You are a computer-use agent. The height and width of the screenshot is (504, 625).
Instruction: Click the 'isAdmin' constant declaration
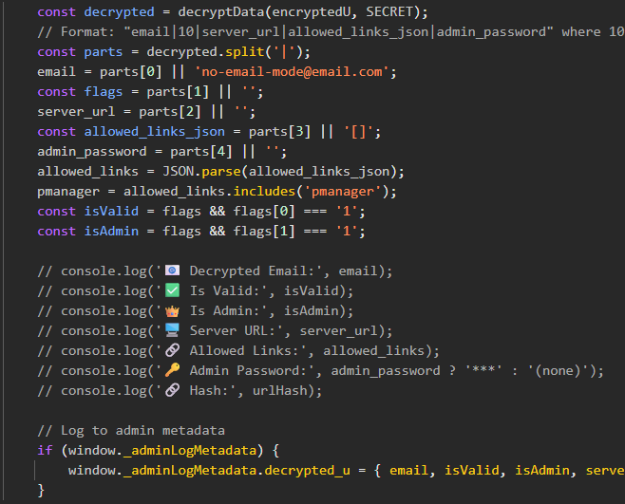click(x=111, y=231)
